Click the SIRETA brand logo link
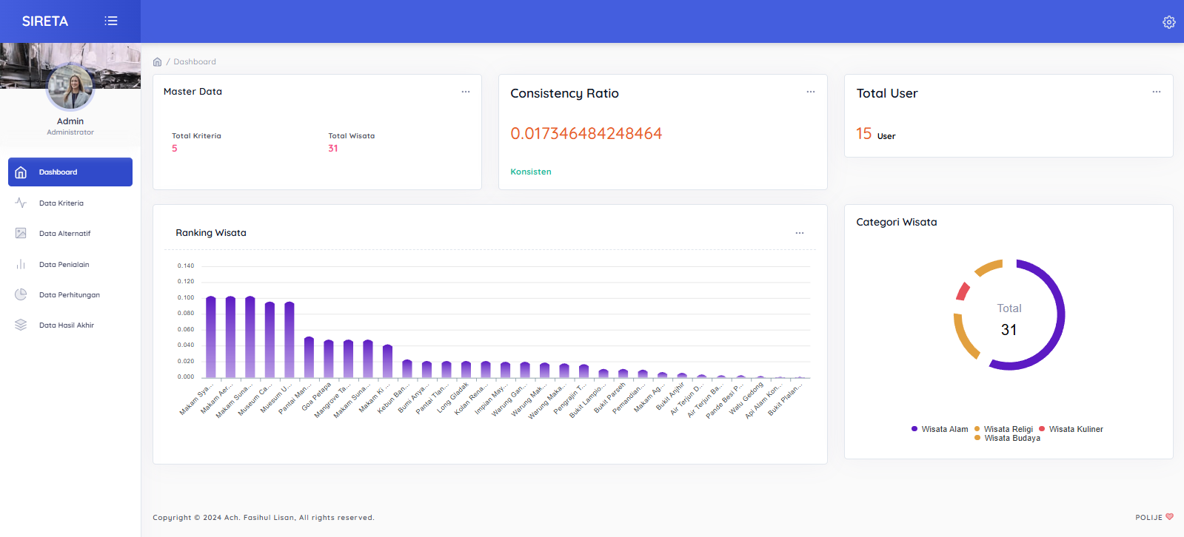1184x537 pixels. click(45, 21)
